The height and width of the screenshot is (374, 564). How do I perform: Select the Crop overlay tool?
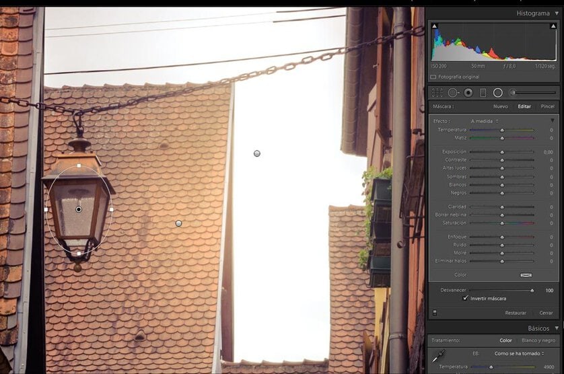437,93
